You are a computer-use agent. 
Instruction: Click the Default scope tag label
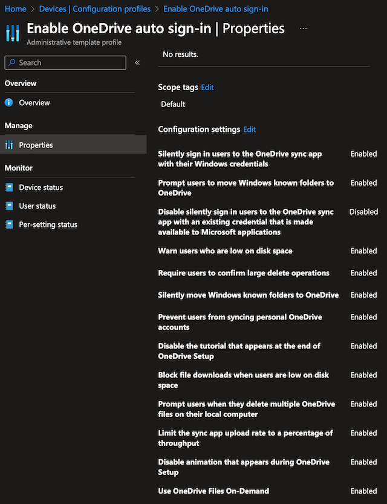coord(173,103)
